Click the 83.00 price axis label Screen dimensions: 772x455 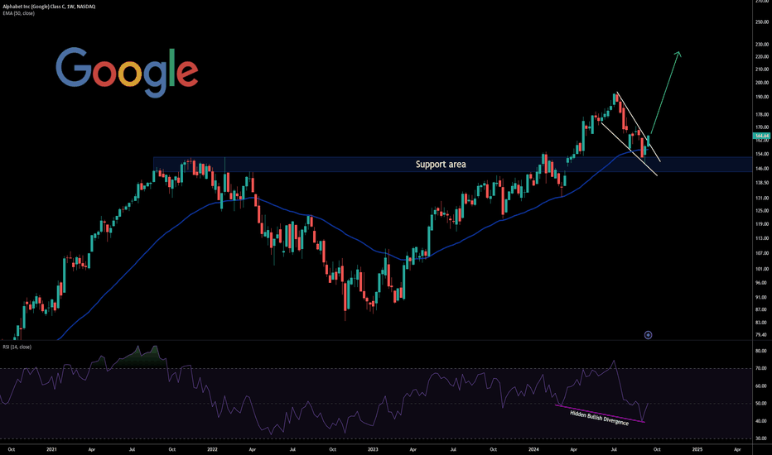(762, 322)
